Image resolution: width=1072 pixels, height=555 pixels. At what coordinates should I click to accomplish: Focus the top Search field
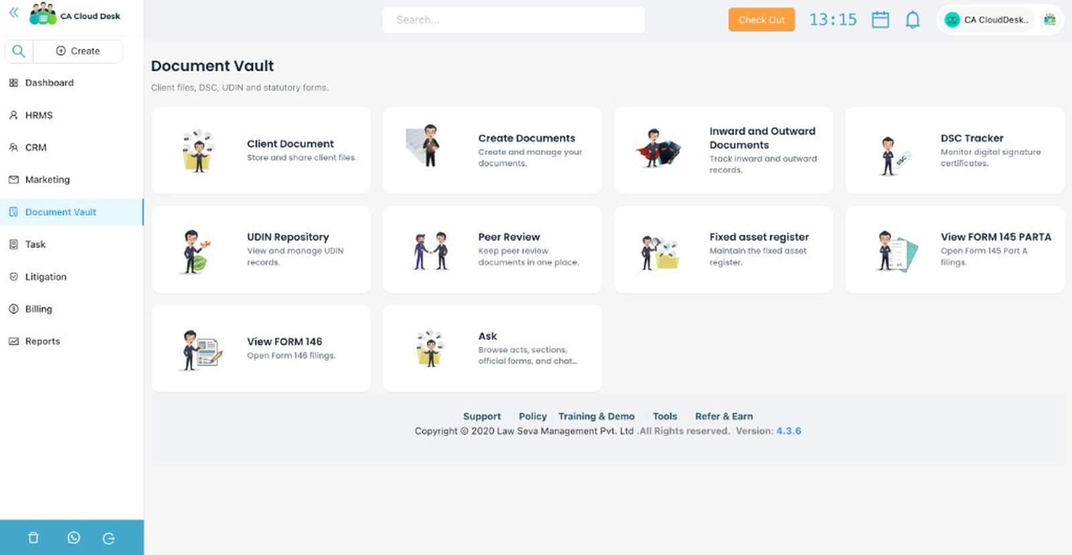tap(513, 20)
